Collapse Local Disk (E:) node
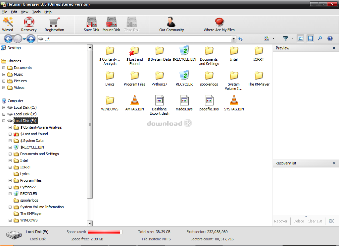 [4, 121]
